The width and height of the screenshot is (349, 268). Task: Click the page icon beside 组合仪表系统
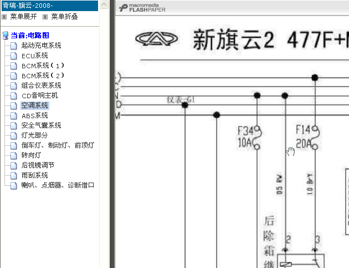[14, 85]
